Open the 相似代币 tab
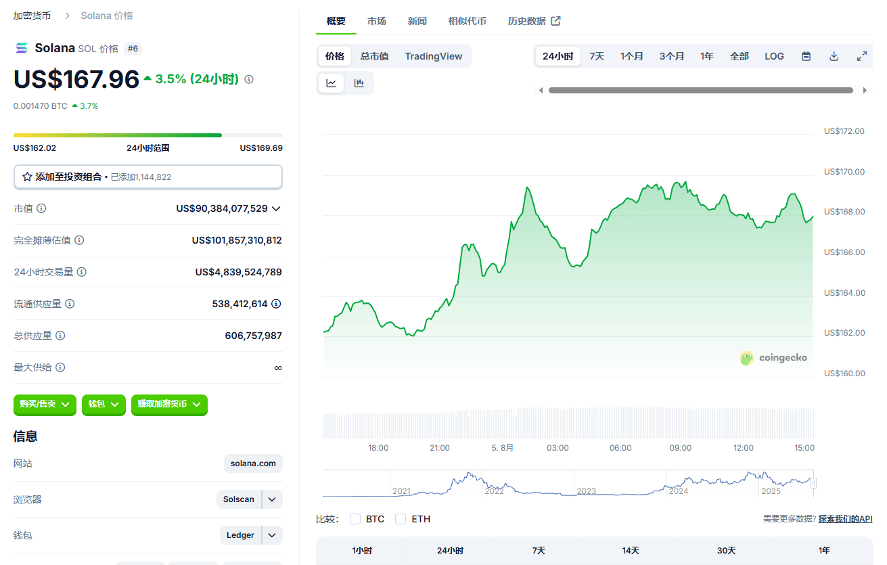The height and width of the screenshot is (565, 887). (x=467, y=21)
